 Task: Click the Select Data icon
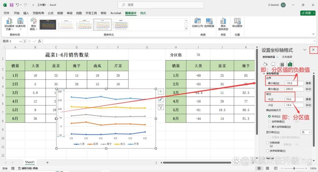coord(209,21)
